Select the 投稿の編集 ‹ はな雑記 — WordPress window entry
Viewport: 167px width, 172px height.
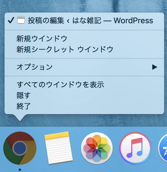pyautogui.click(x=84, y=20)
